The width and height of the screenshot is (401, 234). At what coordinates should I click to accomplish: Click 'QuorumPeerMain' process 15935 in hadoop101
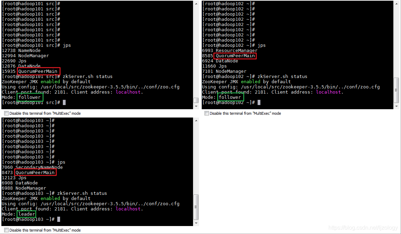pyautogui.click(x=38, y=71)
